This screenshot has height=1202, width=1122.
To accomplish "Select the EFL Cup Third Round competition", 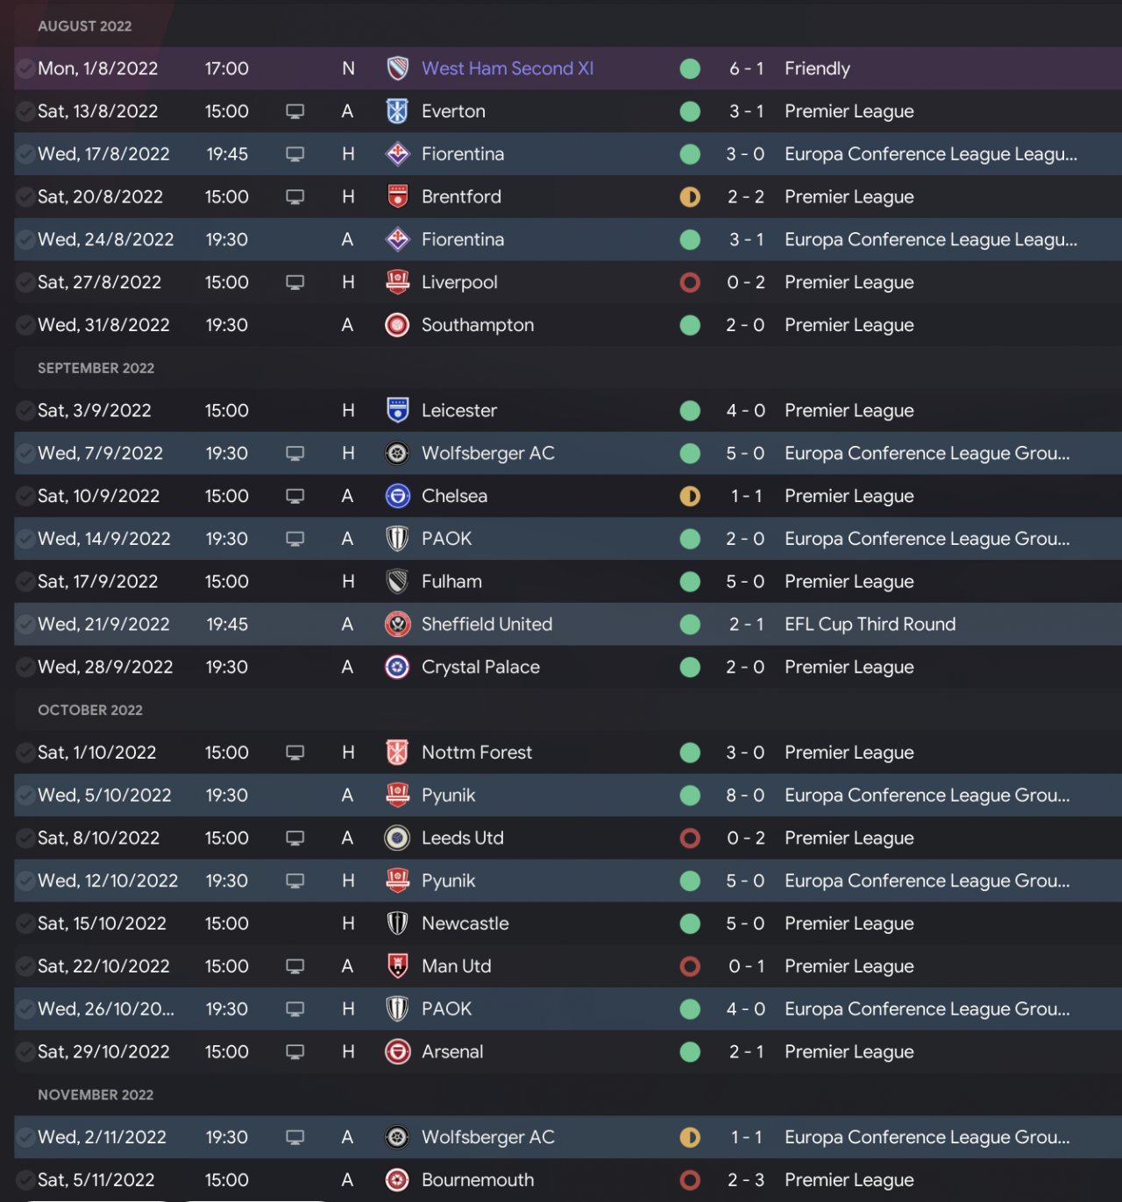I will [870, 625].
